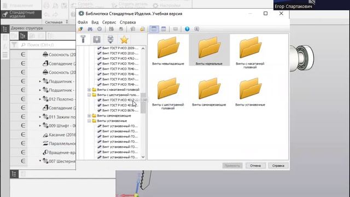Screen dimensions: 350x197
Task: Click the bottom-left tree icon below the panel
Action: (14, 174)
